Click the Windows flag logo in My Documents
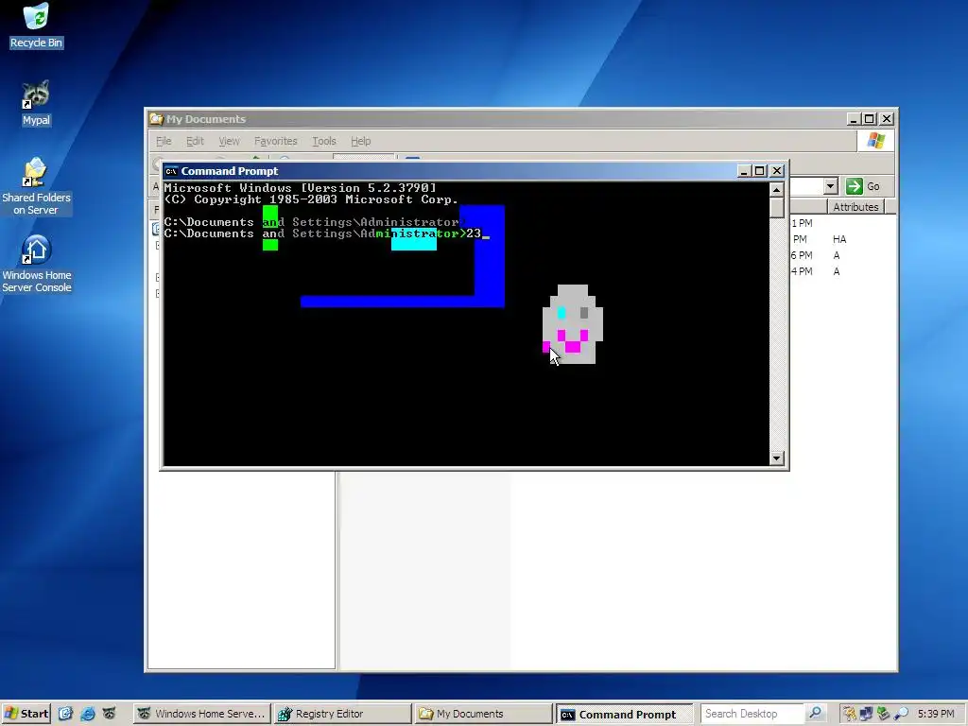 [875, 141]
